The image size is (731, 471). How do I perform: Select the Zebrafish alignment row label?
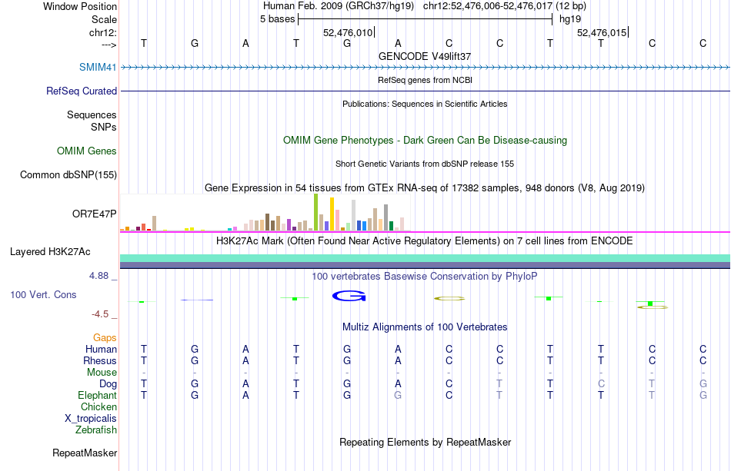tap(96, 430)
